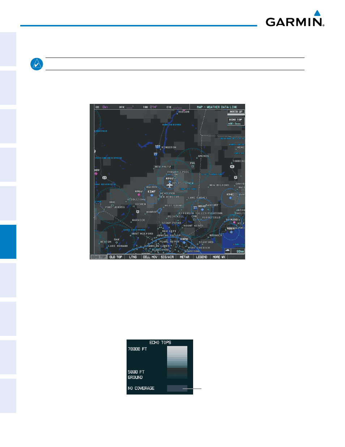Screen dimensions: 345x447
Task: Click the 70000 FT legend label
Action: click(137, 349)
